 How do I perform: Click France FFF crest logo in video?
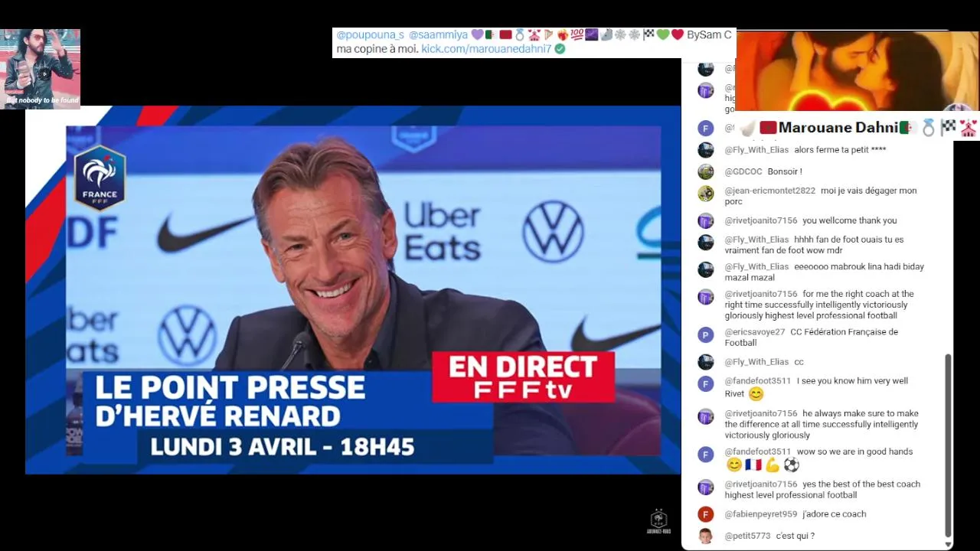click(x=100, y=178)
